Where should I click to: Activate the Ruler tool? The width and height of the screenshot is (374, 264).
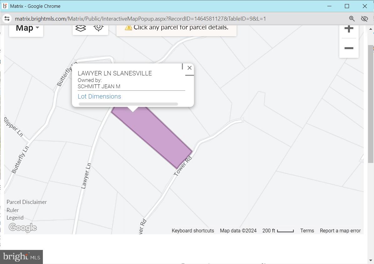coord(13,210)
